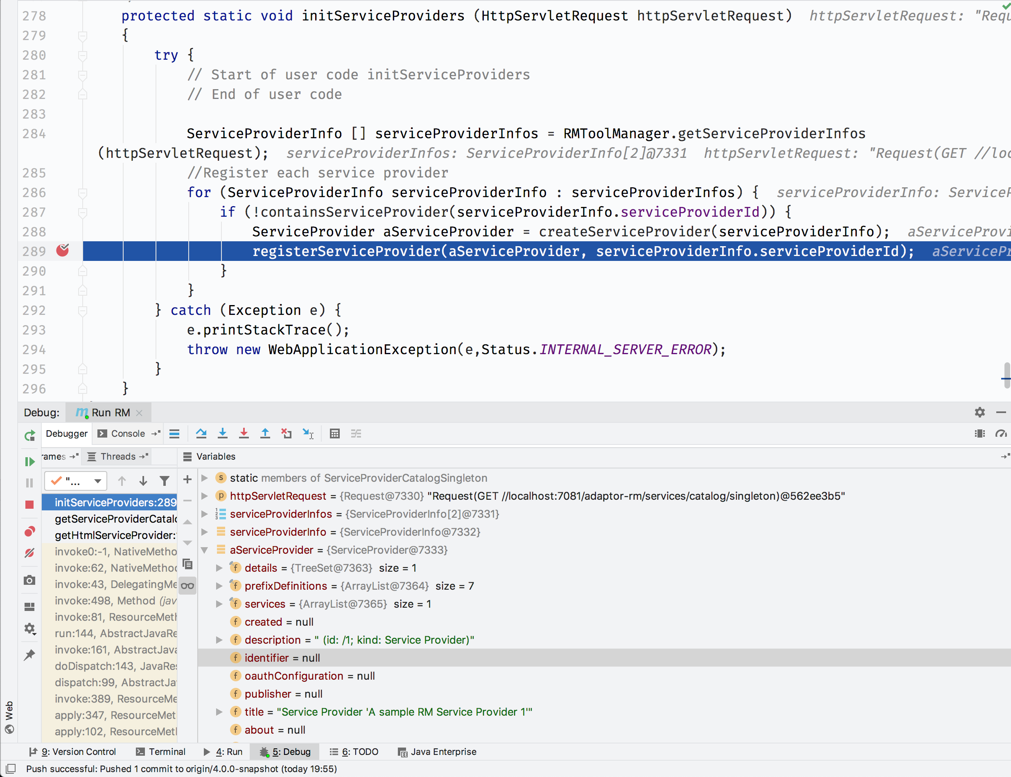Resume program with the green play icon
Image resolution: width=1011 pixels, height=777 pixels.
point(29,462)
